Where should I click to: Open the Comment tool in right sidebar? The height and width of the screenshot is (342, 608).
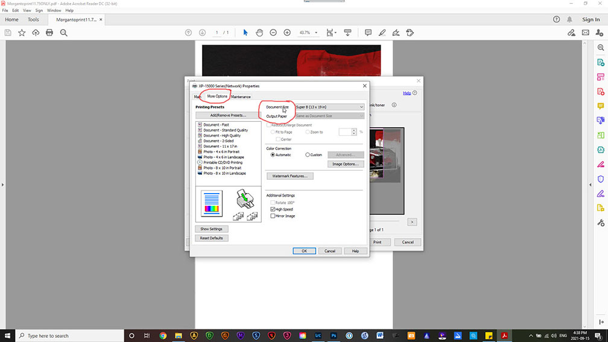coord(601,106)
